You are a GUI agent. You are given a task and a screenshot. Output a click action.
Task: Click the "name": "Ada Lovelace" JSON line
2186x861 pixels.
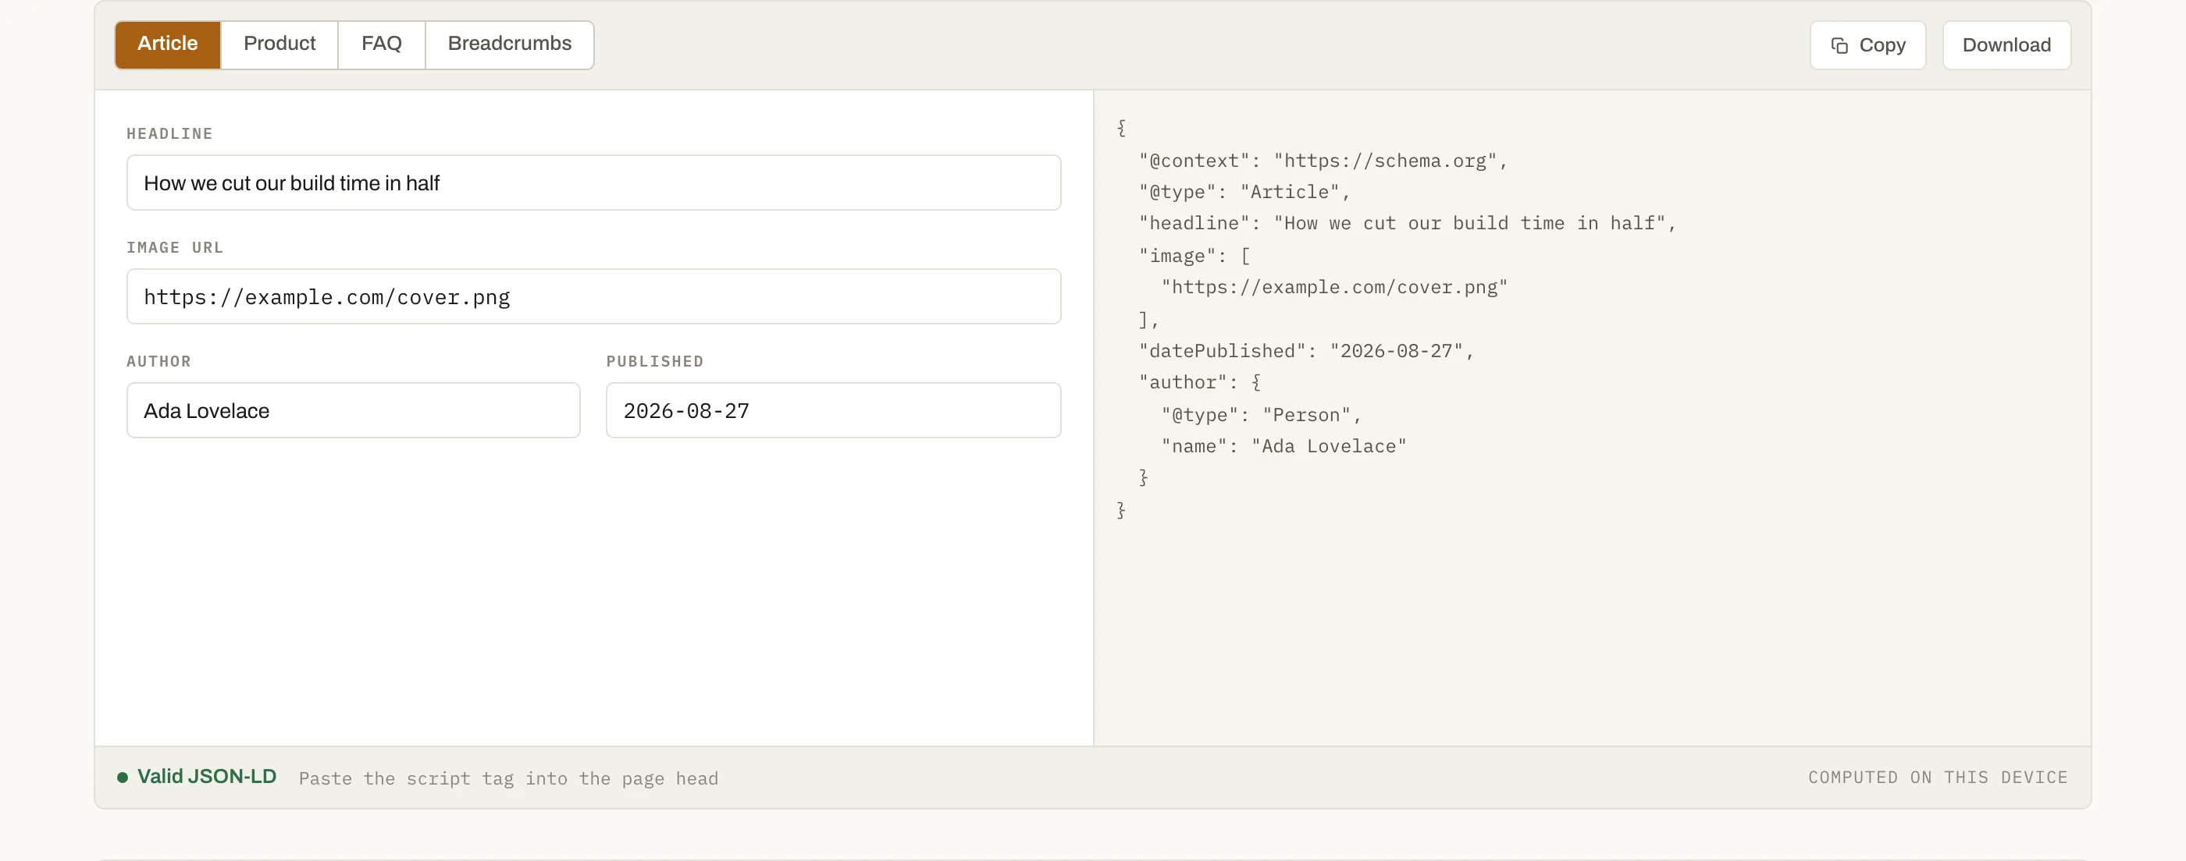pyautogui.click(x=1284, y=447)
